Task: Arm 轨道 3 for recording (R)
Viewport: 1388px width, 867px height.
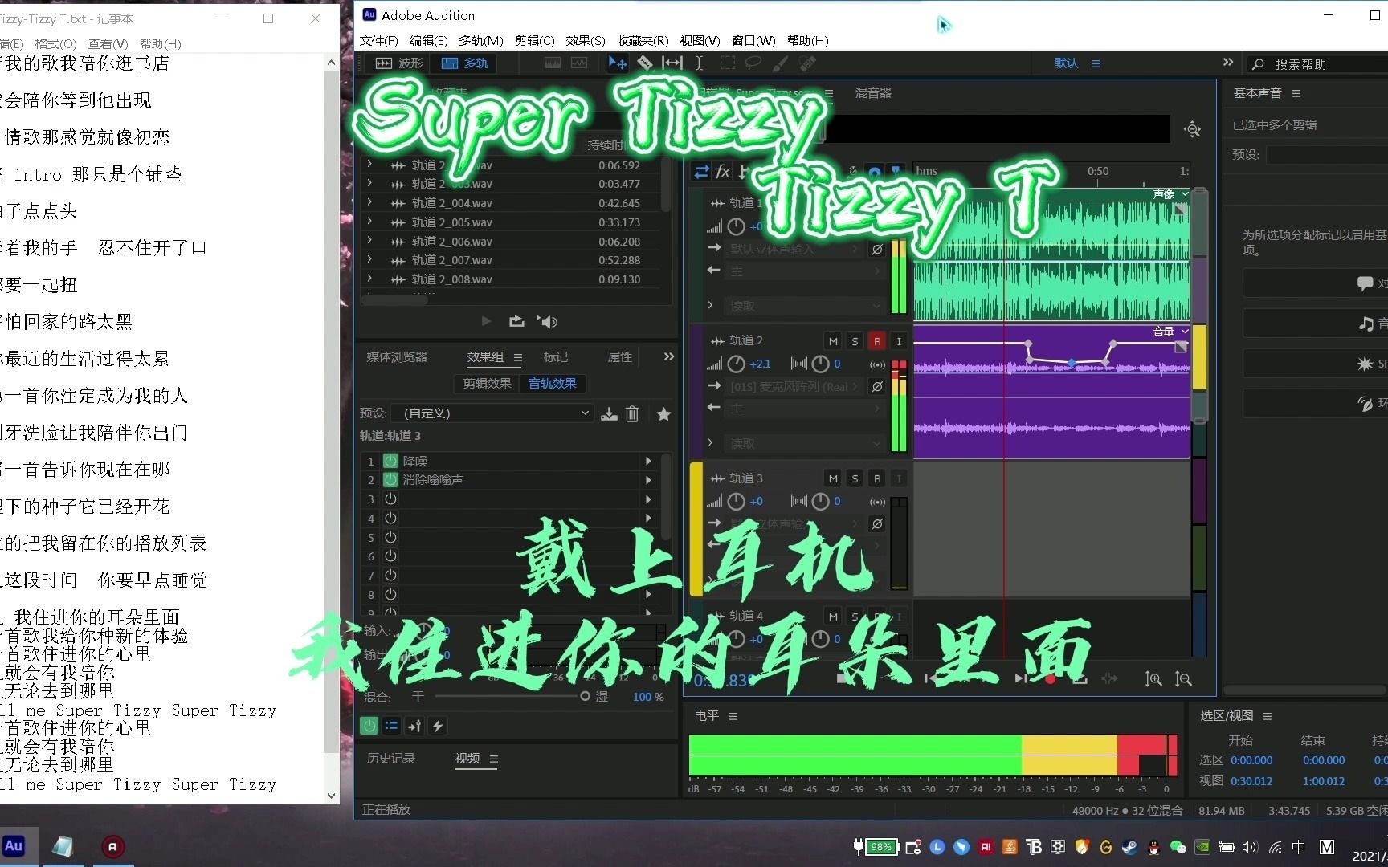Action: pos(877,478)
